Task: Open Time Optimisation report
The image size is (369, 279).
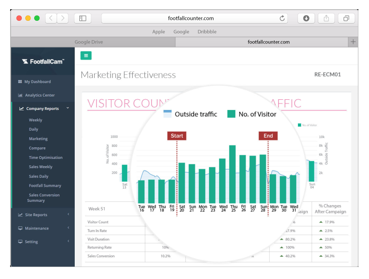Action: [45, 158]
